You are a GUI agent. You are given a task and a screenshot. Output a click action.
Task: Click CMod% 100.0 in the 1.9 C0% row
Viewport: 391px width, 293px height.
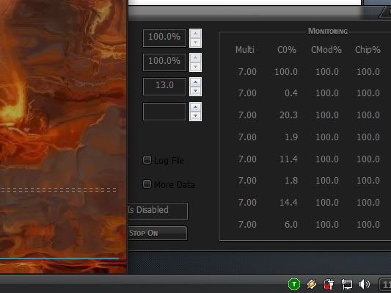(x=327, y=137)
